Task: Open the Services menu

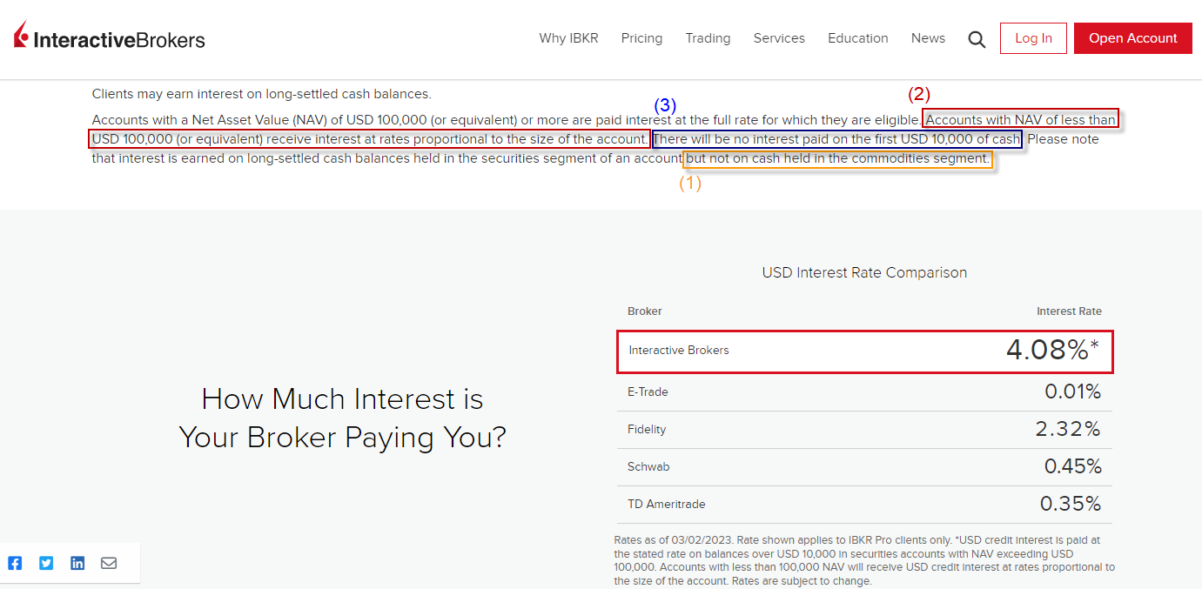Action: tap(779, 38)
